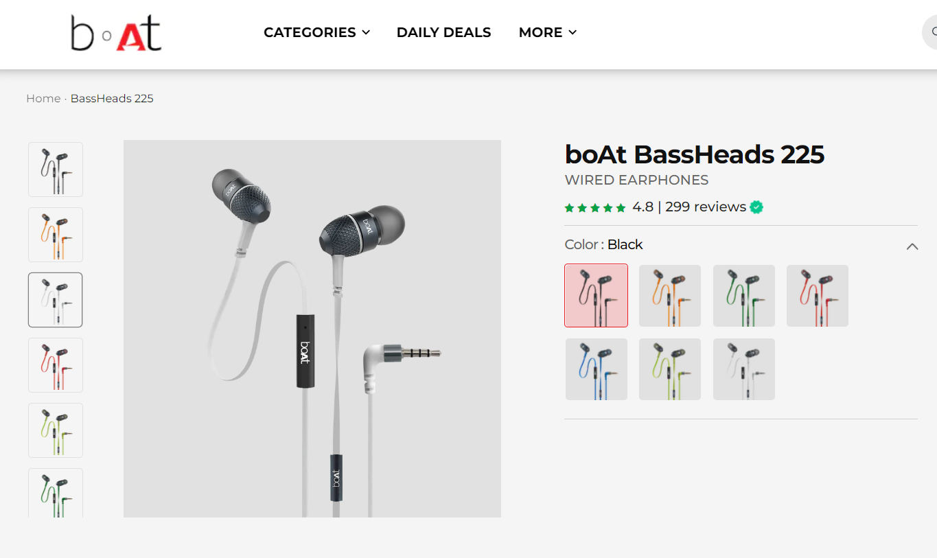Viewport: 937px width, 558px height.
Task: Open the 299 reviews link
Action: (705, 207)
